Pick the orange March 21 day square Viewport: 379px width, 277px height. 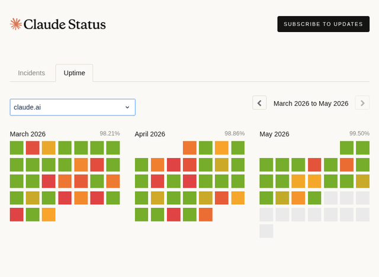point(113,181)
